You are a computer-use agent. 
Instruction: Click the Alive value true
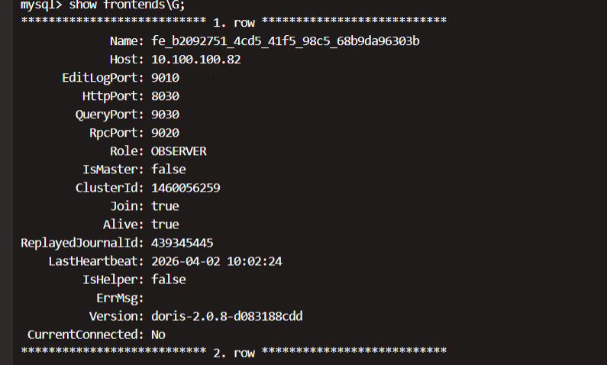pos(165,224)
